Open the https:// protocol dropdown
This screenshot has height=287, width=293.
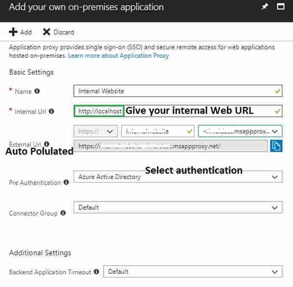[x=95, y=131]
